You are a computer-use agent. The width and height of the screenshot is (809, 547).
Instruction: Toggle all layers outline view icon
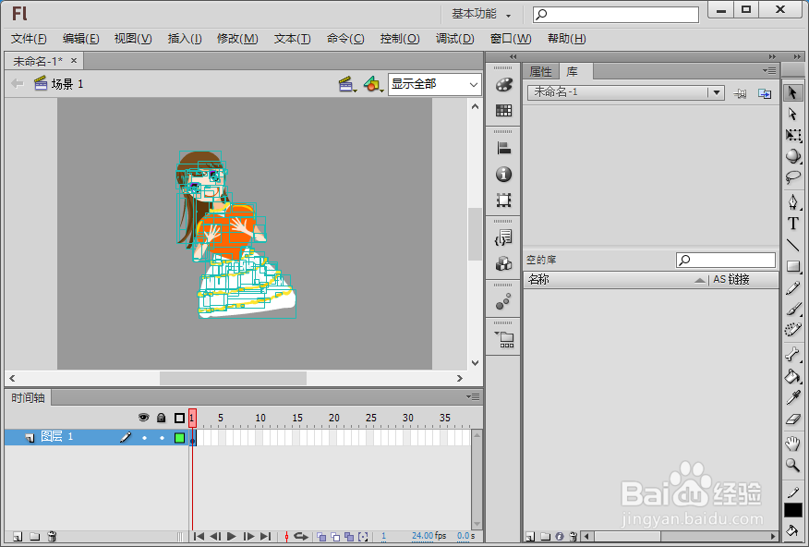click(x=179, y=418)
